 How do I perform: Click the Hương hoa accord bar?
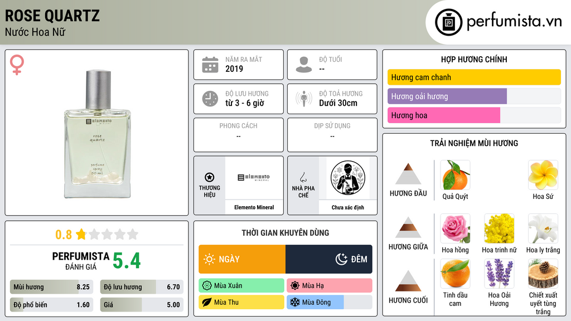point(474,115)
